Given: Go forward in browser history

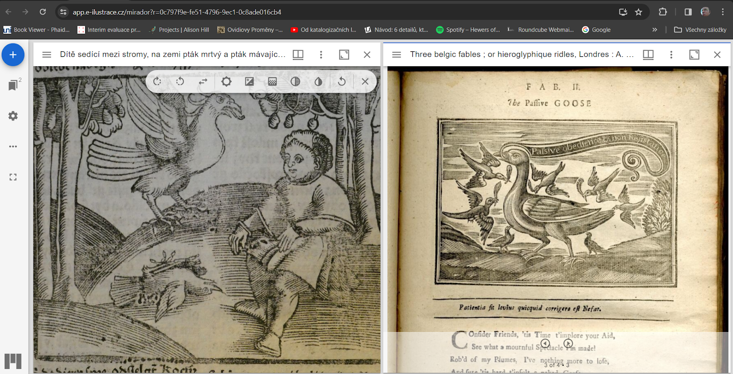Looking at the screenshot, I should point(25,12).
